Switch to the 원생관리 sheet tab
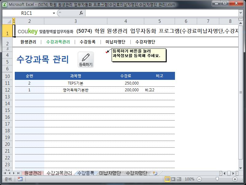 (x=33, y=173)
